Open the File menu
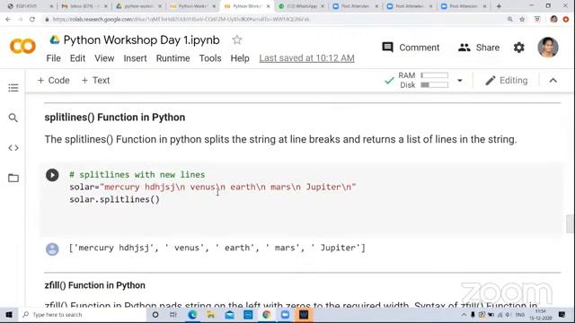575x323 pixels. click(x=54, y=58)
